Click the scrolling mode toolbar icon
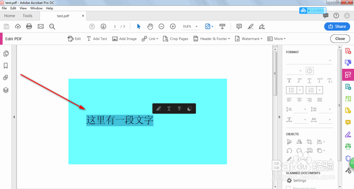 (222, 27)
